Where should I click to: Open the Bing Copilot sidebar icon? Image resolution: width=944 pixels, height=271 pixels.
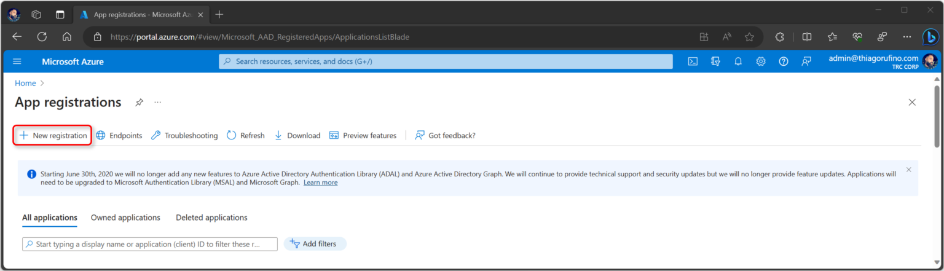click(930, 37)
